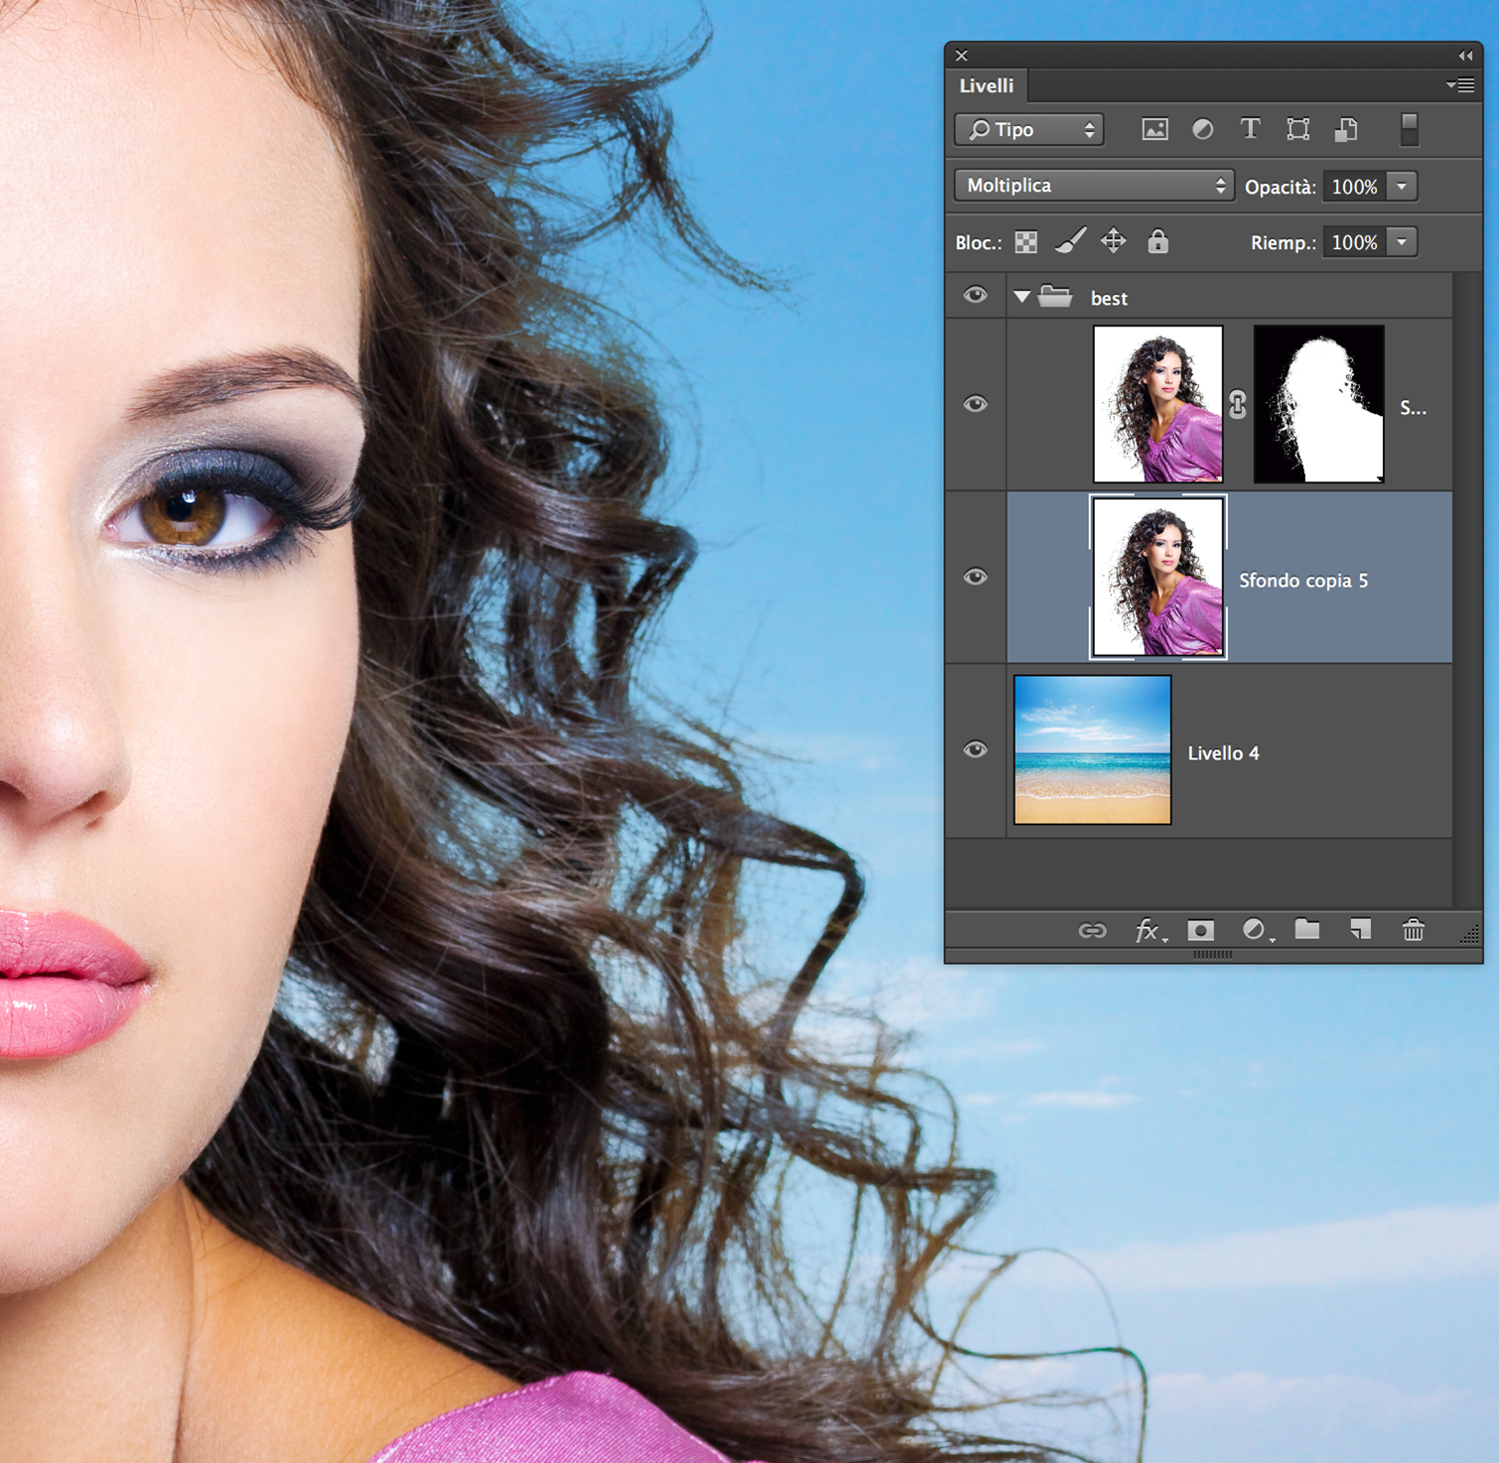
Task: Open the Opacità slider arrow
Action: (1402, 186)
